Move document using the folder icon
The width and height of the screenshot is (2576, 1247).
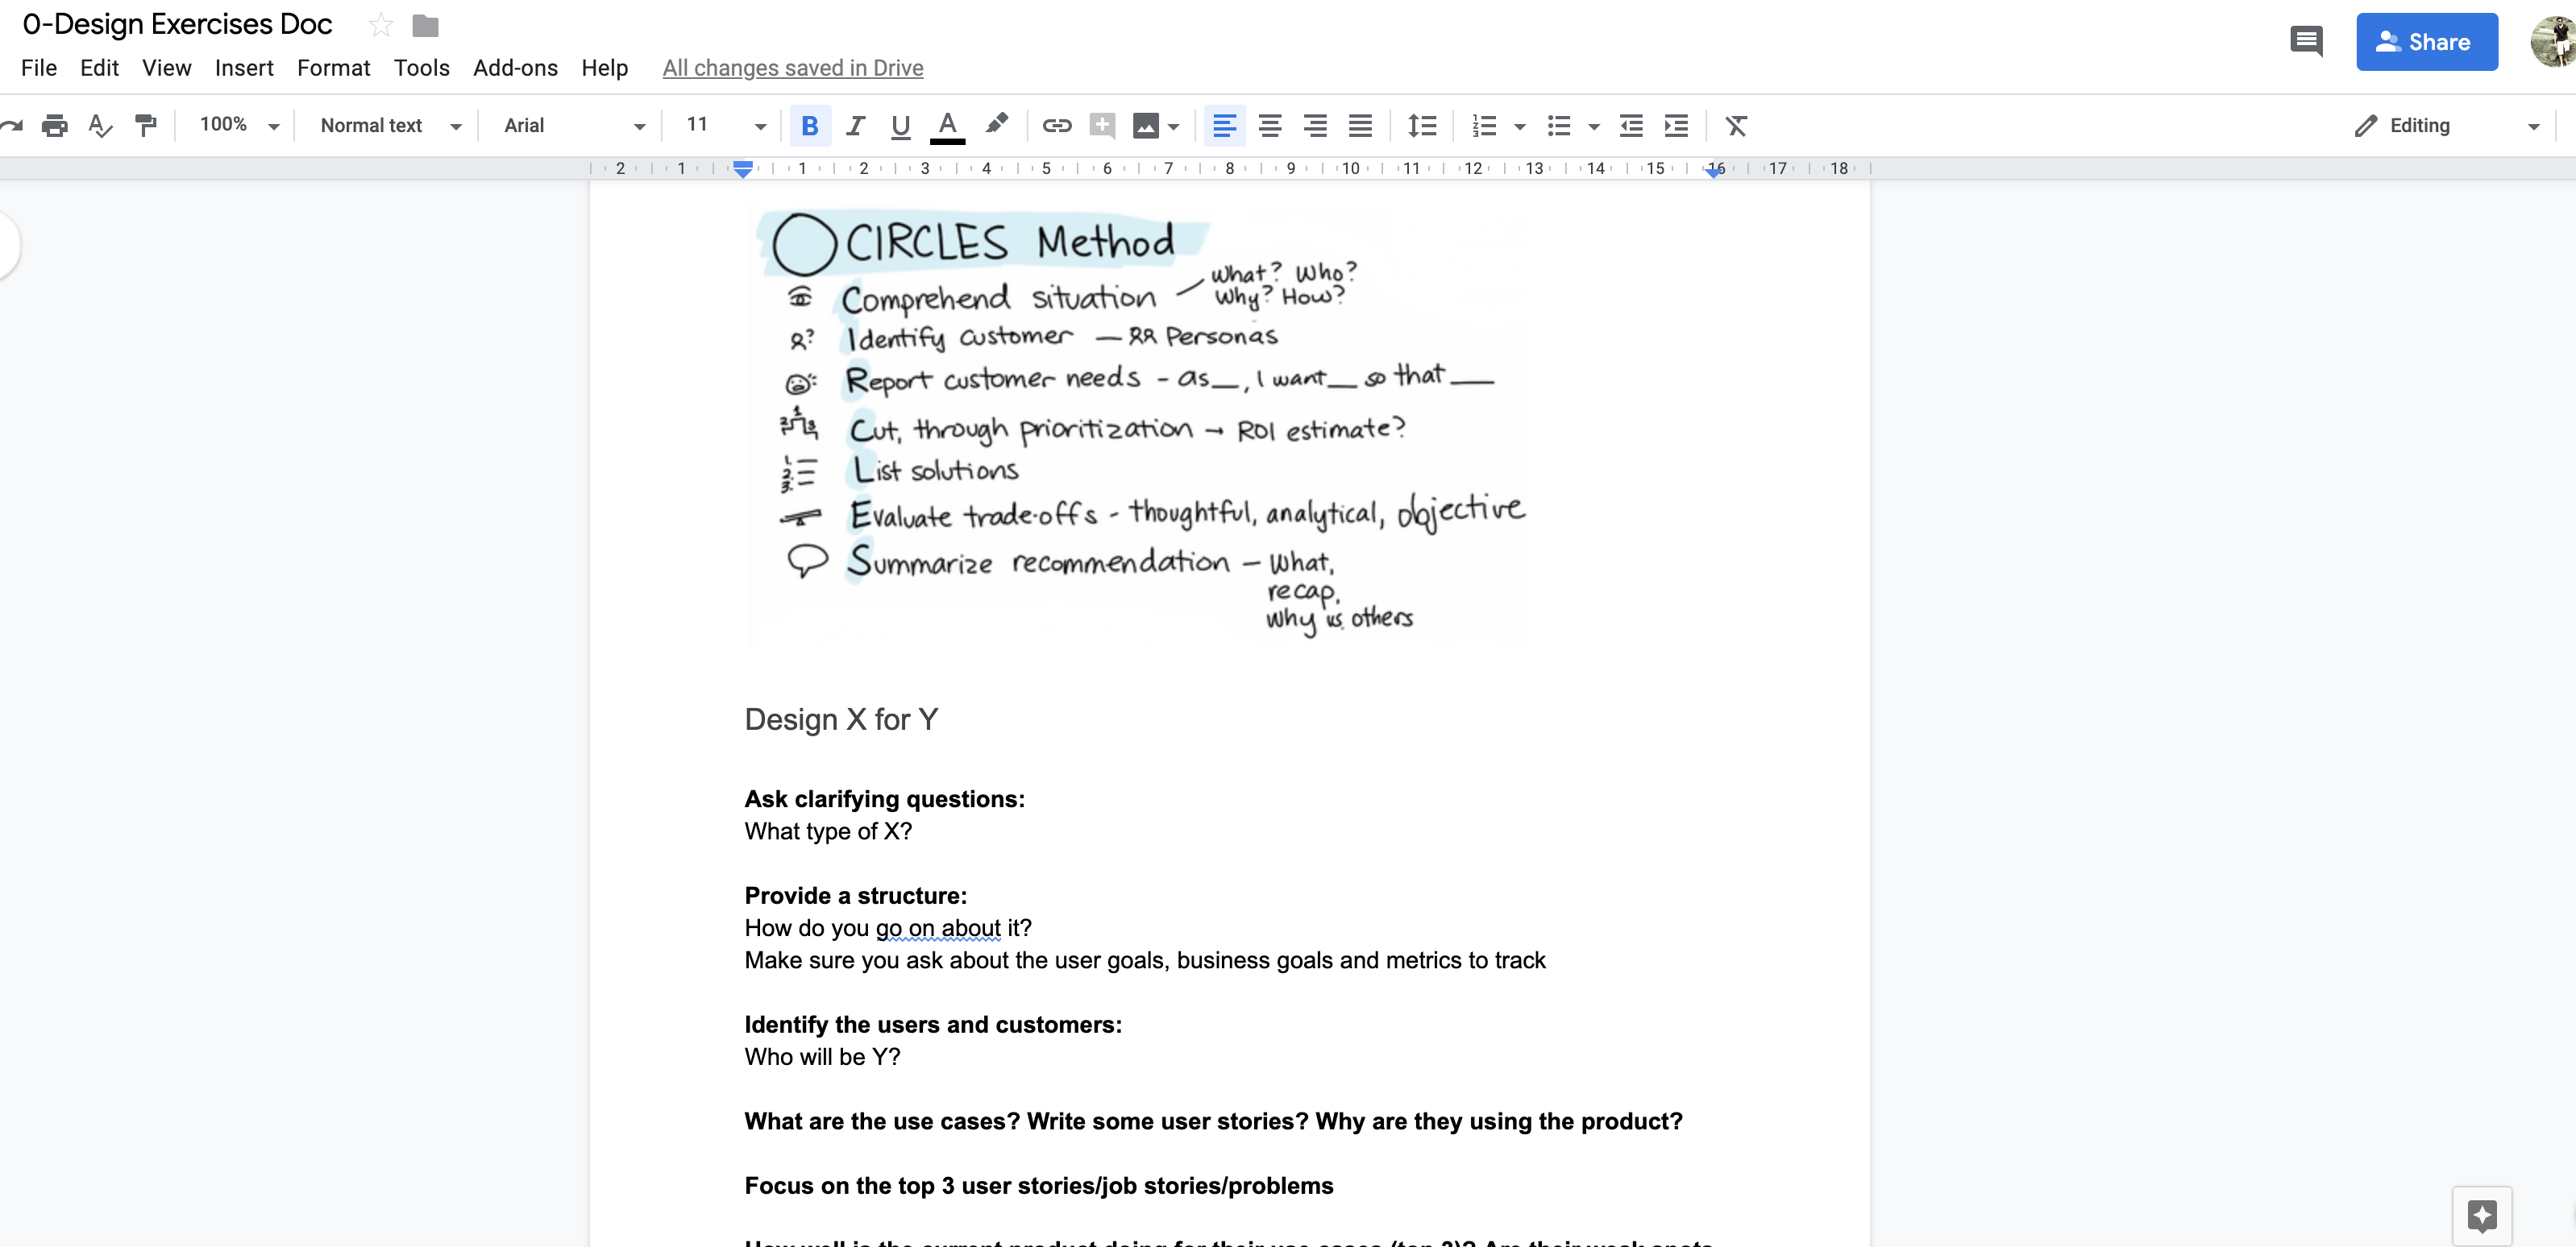[x=425, y=25]
